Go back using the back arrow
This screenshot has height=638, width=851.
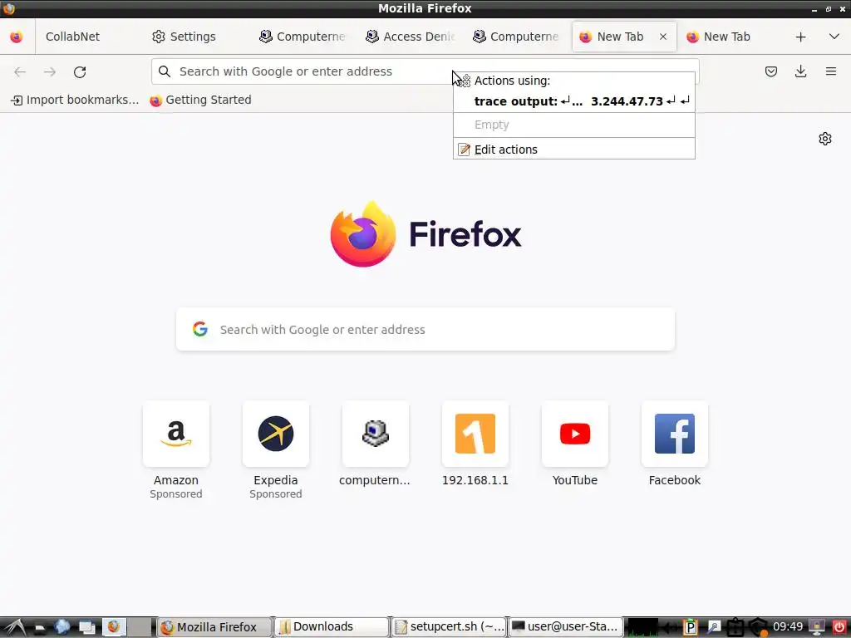20,71
